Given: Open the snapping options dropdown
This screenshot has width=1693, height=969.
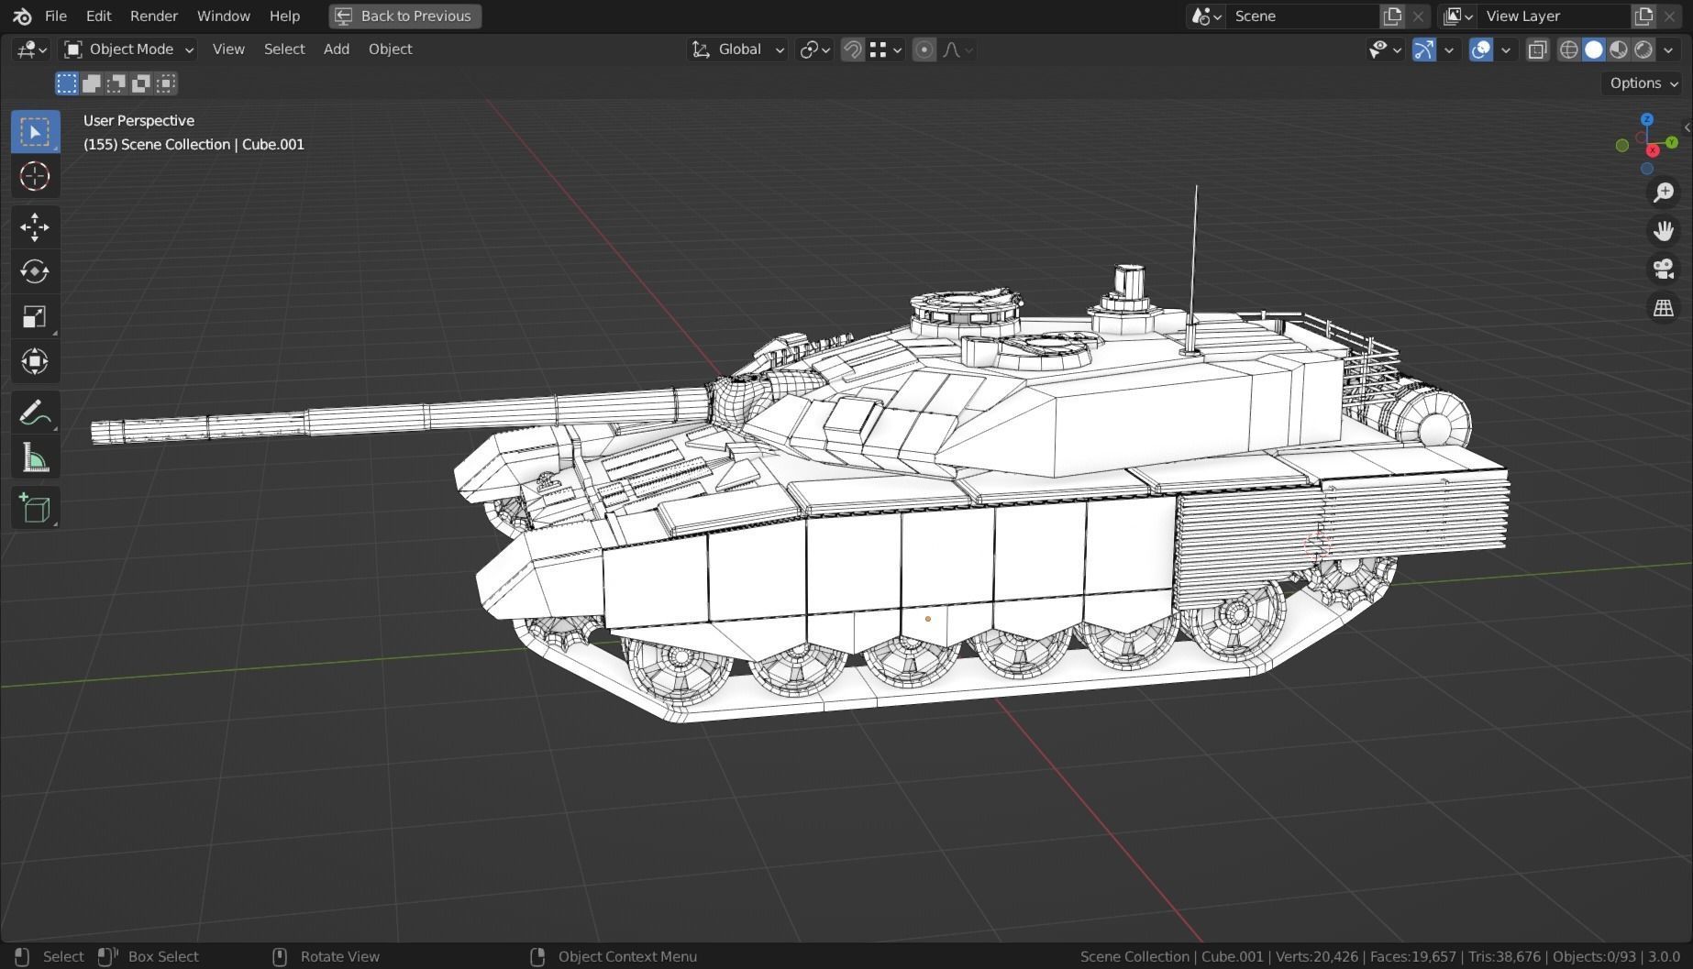Looking at the screenshot, I should [885, 50].
